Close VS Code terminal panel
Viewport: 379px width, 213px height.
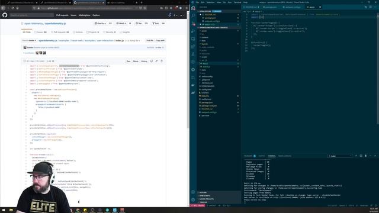(375, 156)
